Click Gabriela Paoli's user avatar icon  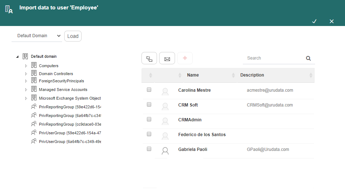point(165,151)
